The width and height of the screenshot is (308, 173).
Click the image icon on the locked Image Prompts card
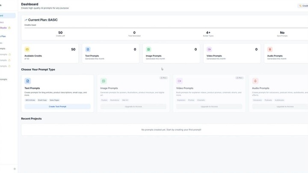(x=104, y=81)
